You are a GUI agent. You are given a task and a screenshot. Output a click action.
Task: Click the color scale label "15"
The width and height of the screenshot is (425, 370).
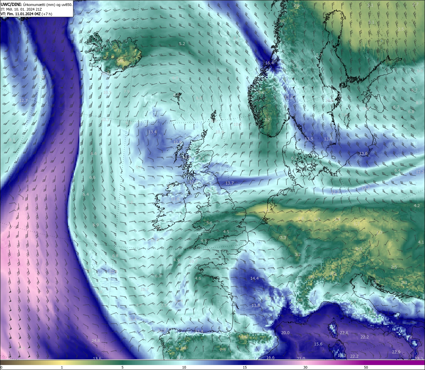tap(244, 367)
